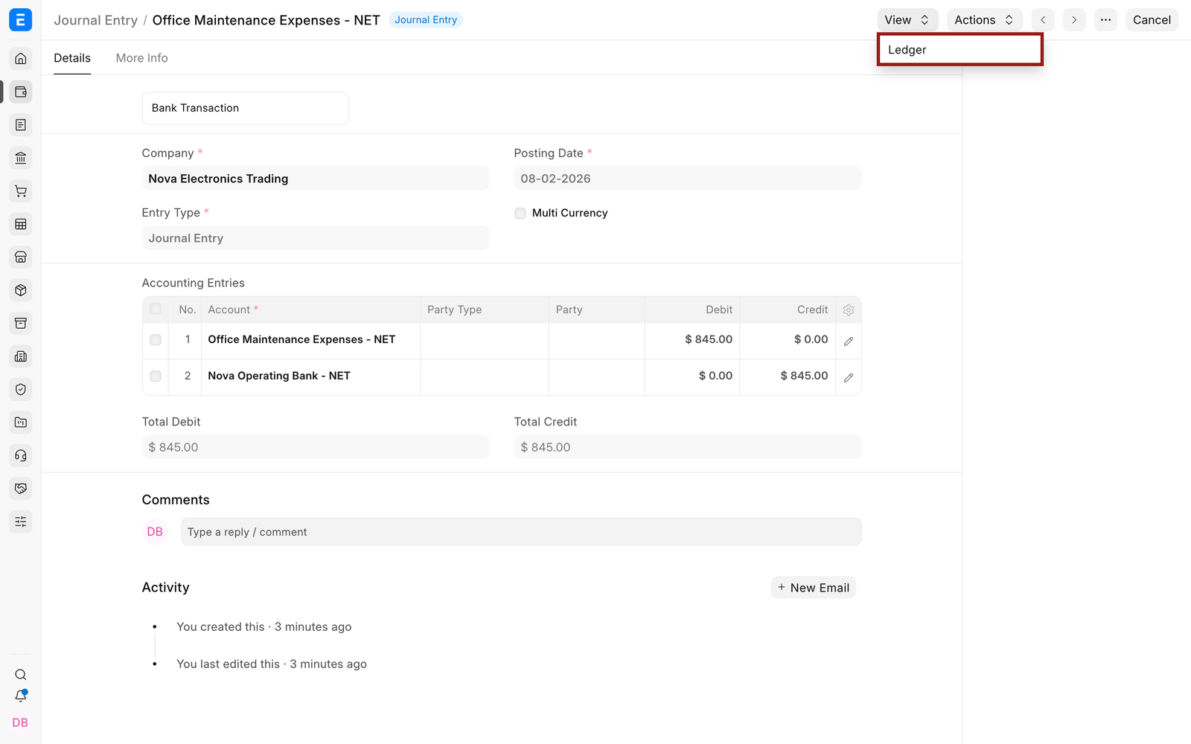Go to the next document arrow
This screenshot has height=744, width=1191.
coord(1074,20)
